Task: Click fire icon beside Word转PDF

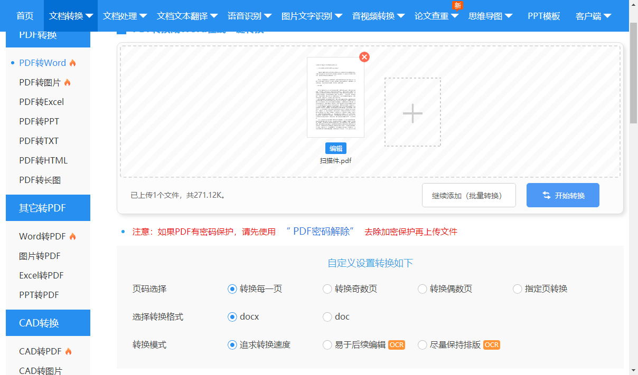Action: (72, 236)
